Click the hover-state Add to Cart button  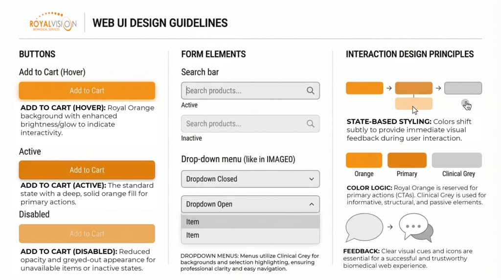point(87,91)
